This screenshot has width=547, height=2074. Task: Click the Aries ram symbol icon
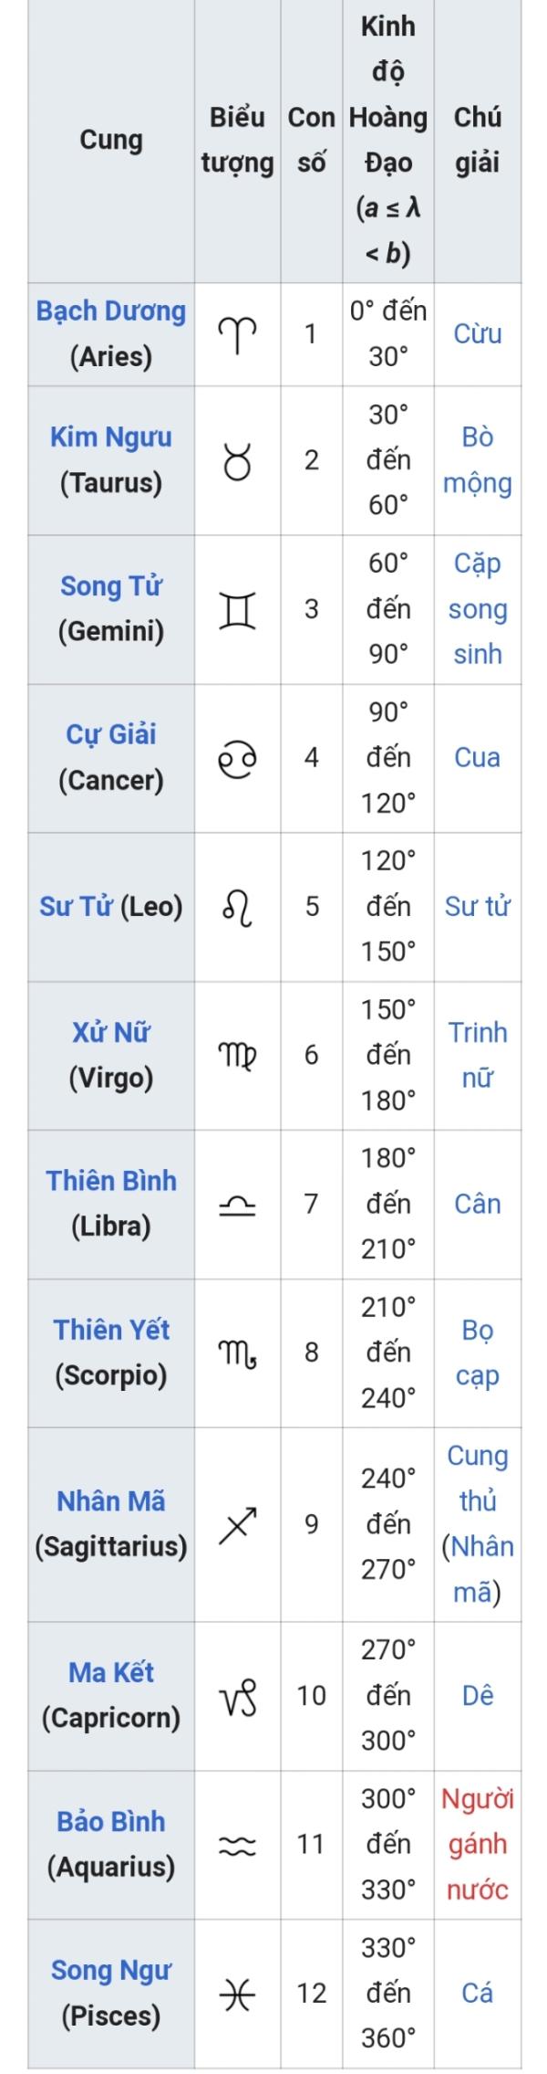(237, 334)
